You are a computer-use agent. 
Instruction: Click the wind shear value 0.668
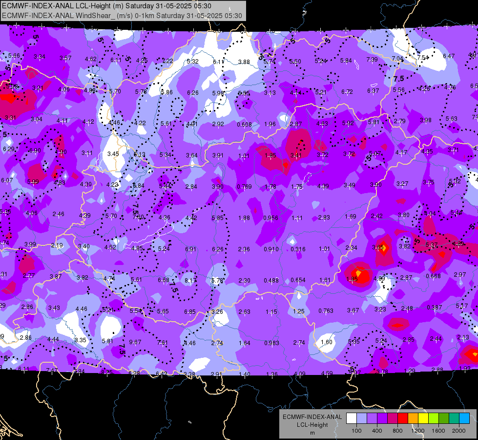tap(433, 276)
